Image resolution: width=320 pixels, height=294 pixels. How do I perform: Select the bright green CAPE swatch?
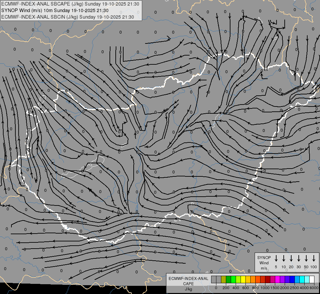pos(233,279)
